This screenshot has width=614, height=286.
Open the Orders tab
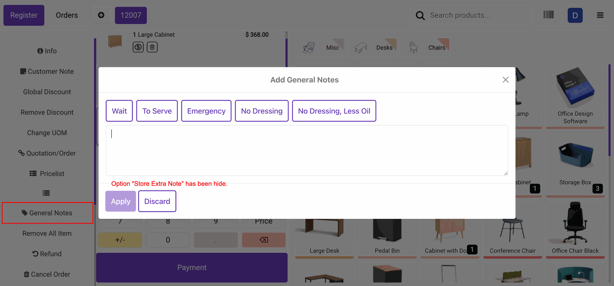point(67,15)
